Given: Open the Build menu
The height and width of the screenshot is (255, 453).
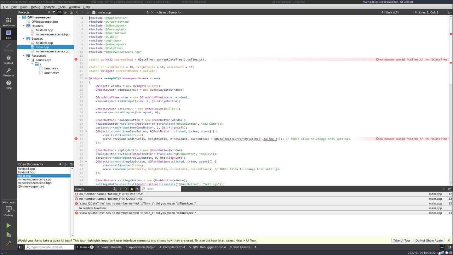Looking at the screenshot, I should pos(24,7).
